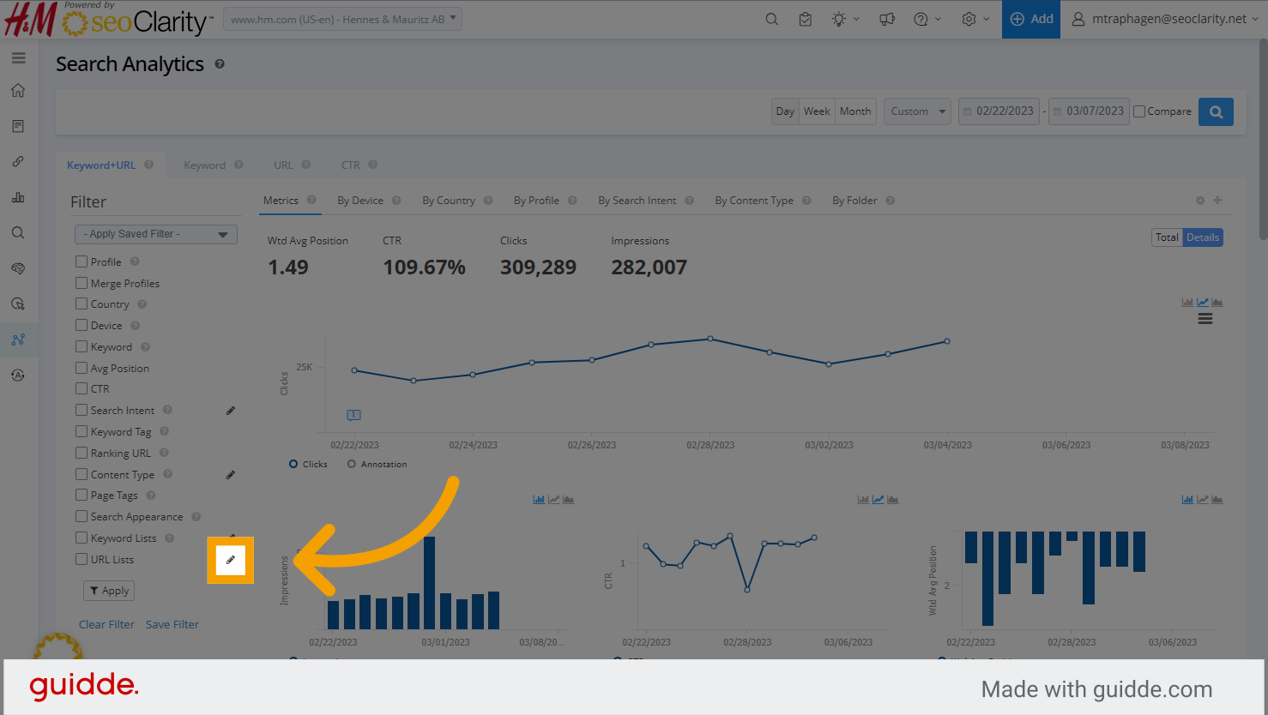This screenshot has width=1268, height=715.
Task: Open the hamburger menu in left sidebar
Action: pos(18,58)
